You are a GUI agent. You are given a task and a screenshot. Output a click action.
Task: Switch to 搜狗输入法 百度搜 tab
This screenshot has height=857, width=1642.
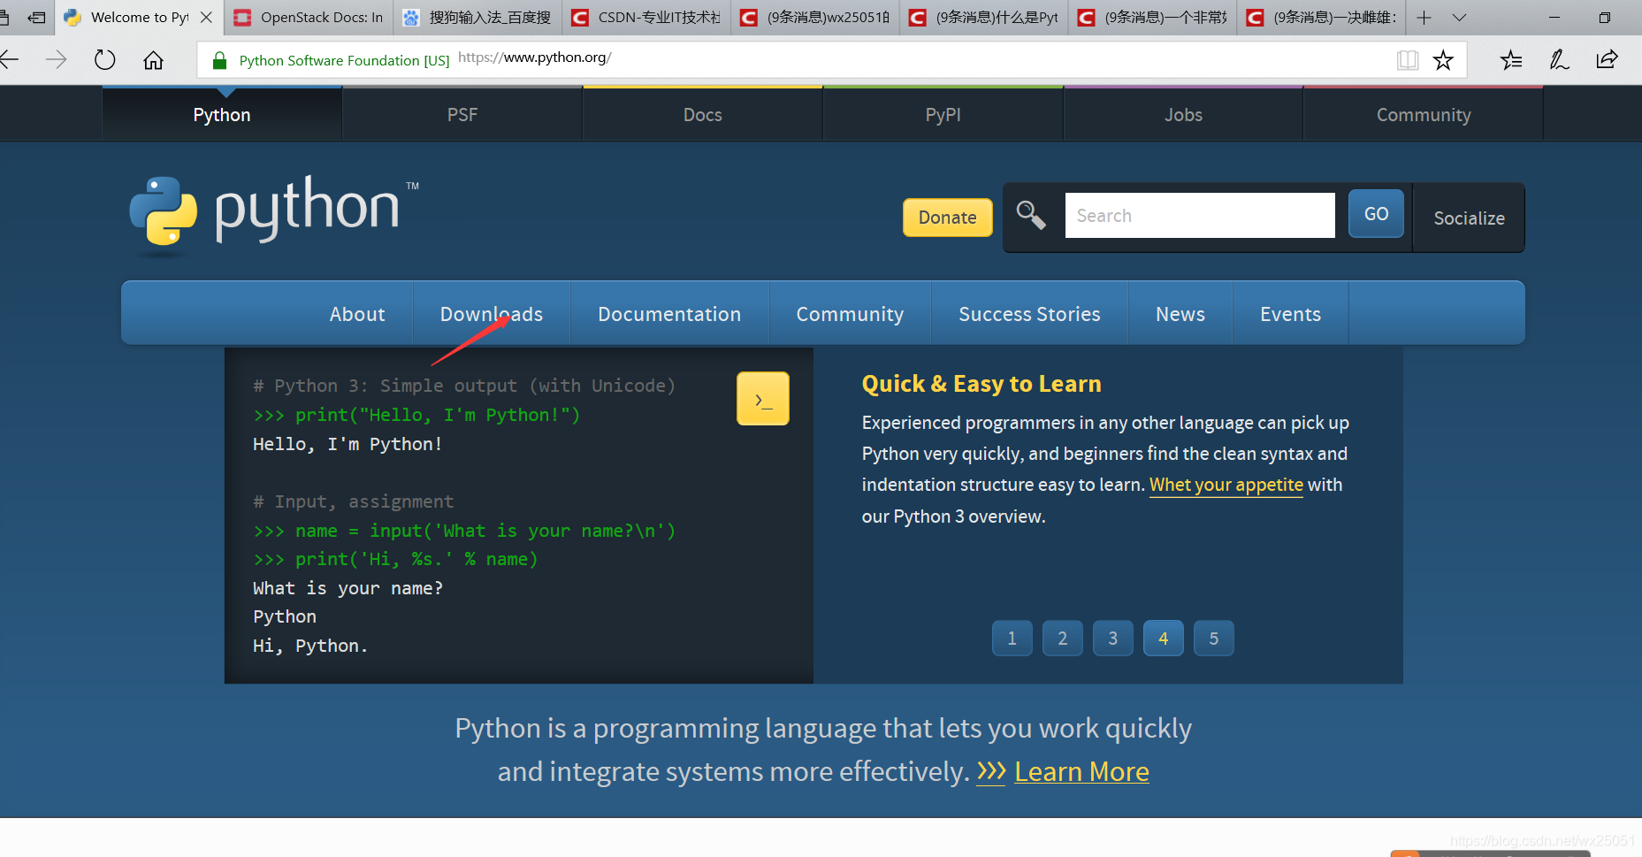(x=477, y=17)
